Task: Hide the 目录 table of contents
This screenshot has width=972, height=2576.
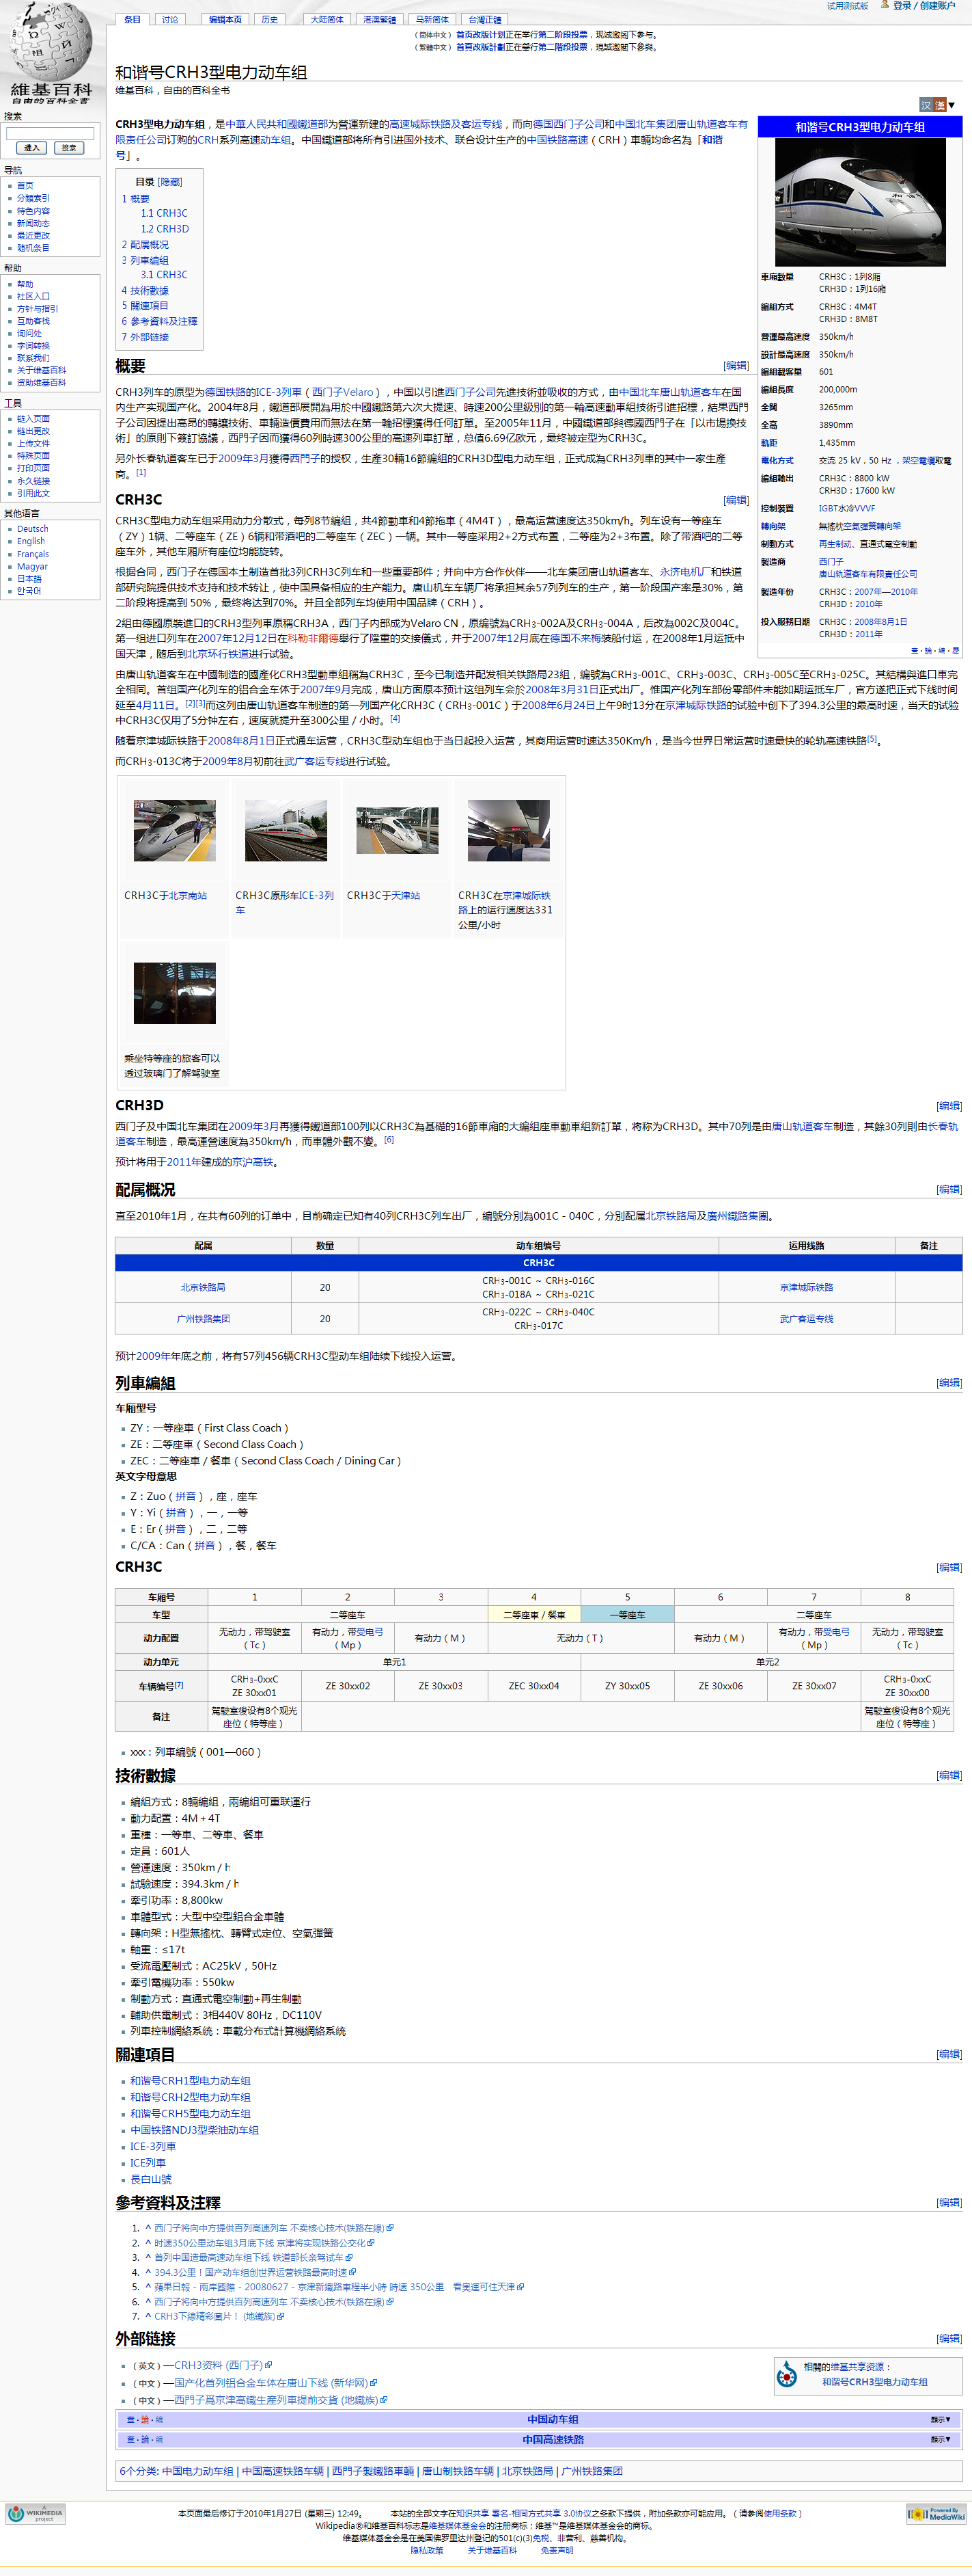Action: tap(170, 182)
